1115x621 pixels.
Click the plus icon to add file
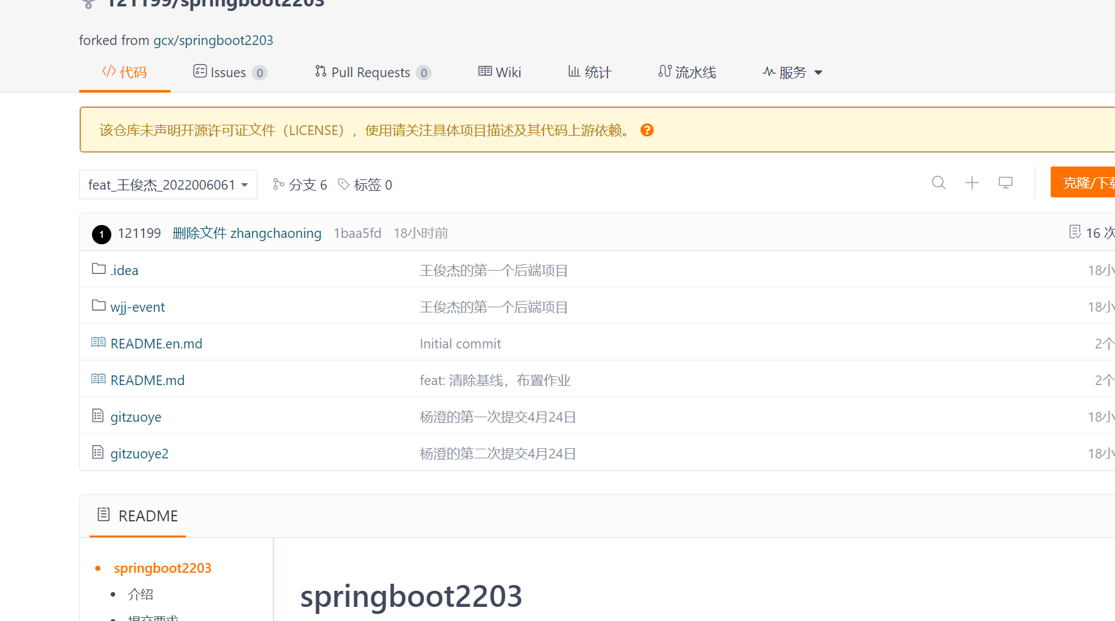tap(972, 183)
